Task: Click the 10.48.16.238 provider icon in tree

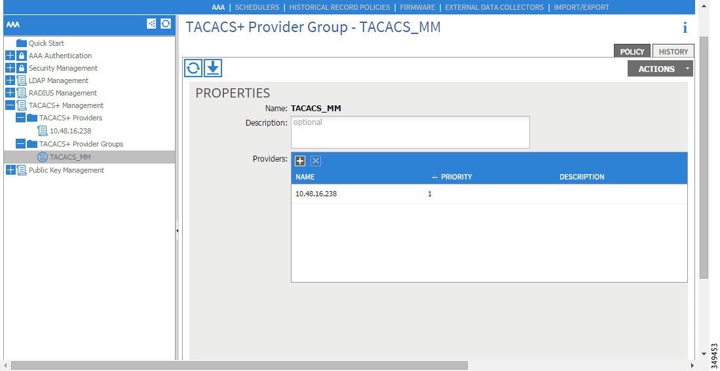Action: [43, 131]
